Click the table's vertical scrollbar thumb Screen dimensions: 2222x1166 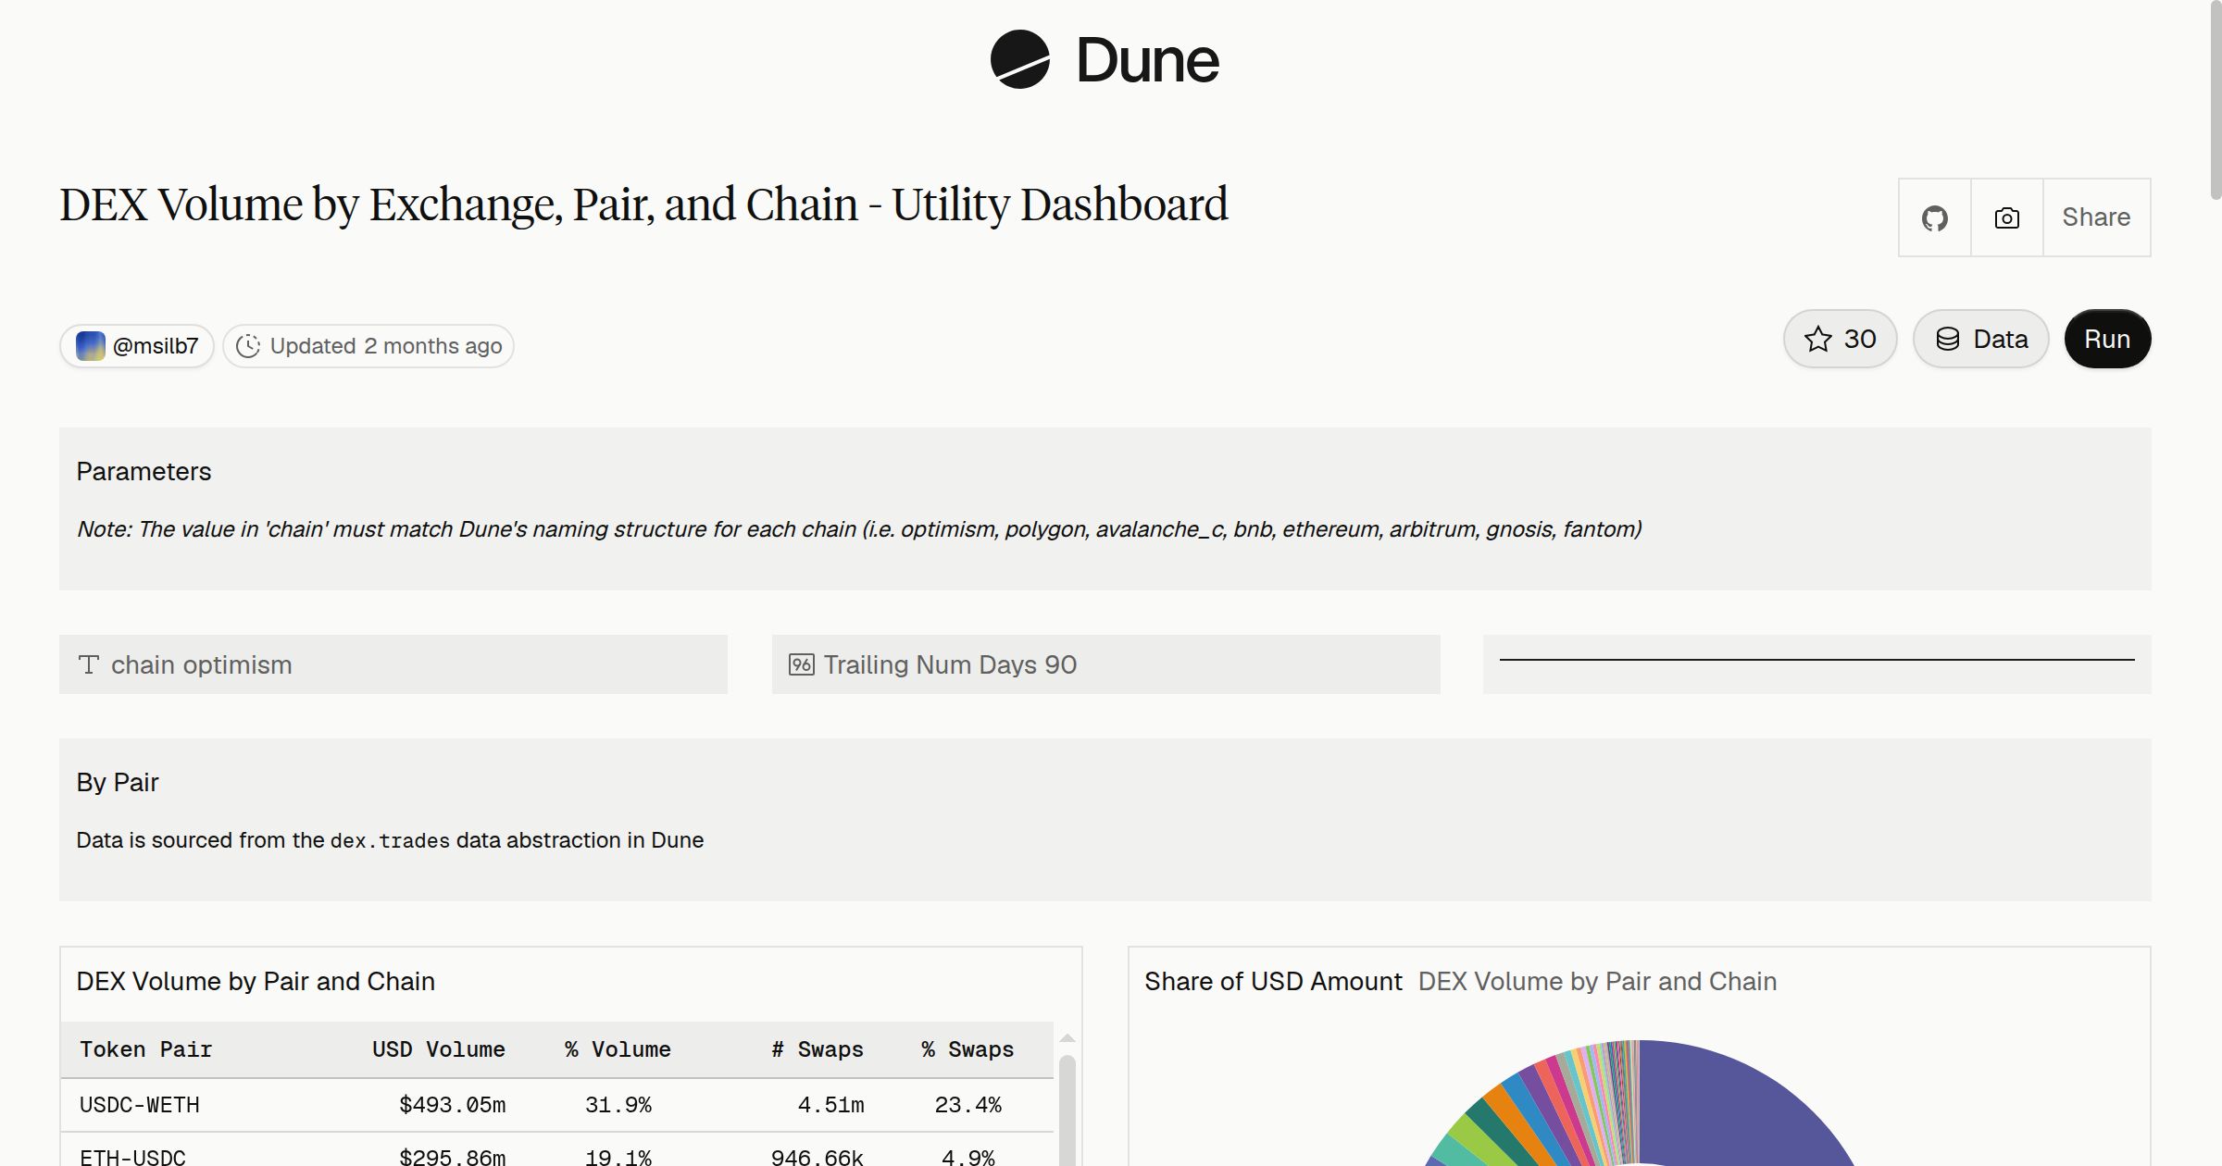[x=1067, y=1110]
